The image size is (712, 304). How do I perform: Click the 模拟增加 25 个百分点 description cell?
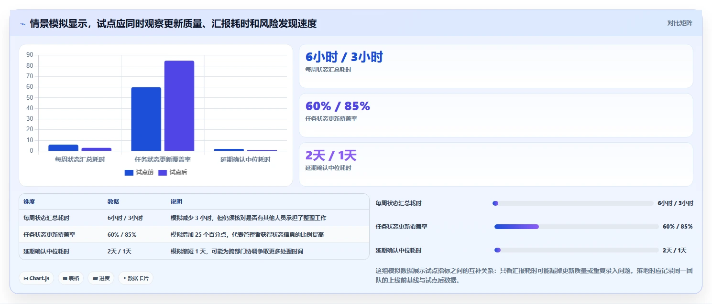[x=248, y=234]
